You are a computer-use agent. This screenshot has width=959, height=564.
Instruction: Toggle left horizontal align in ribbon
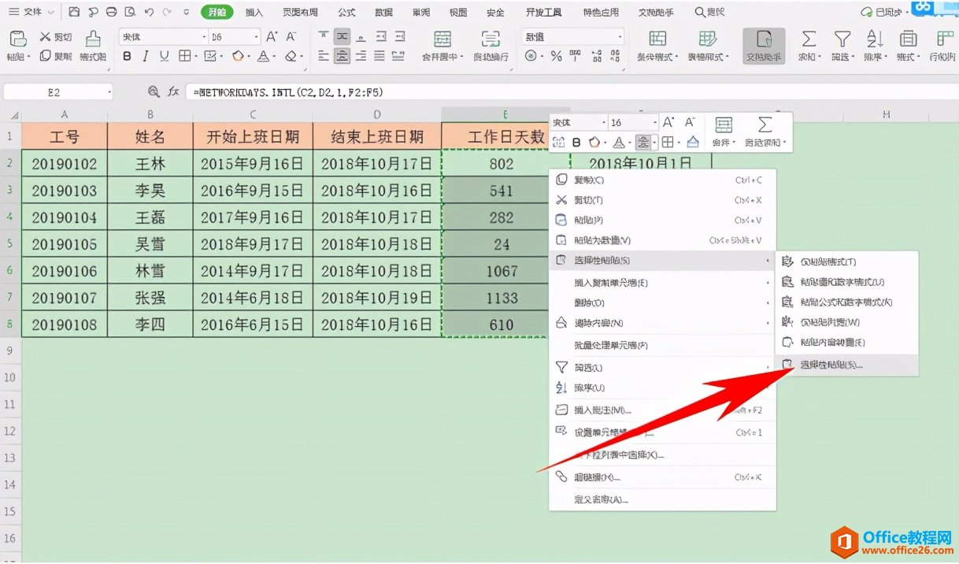pyautogui.click(x=323, y=56)
